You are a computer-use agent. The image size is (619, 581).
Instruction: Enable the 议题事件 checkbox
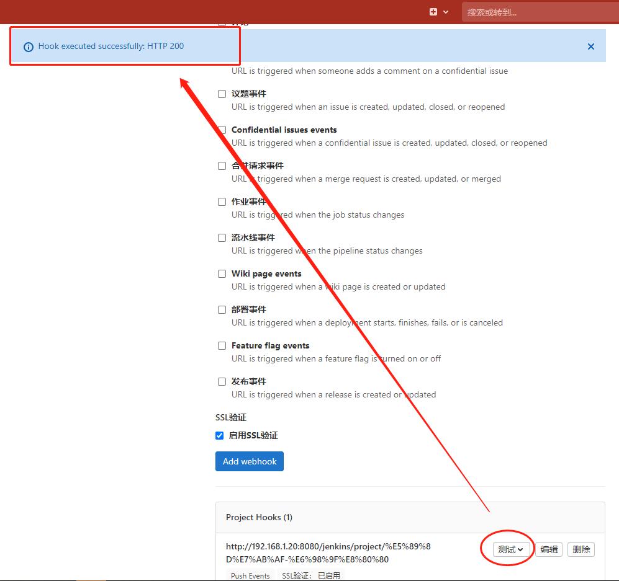point(222,94)
